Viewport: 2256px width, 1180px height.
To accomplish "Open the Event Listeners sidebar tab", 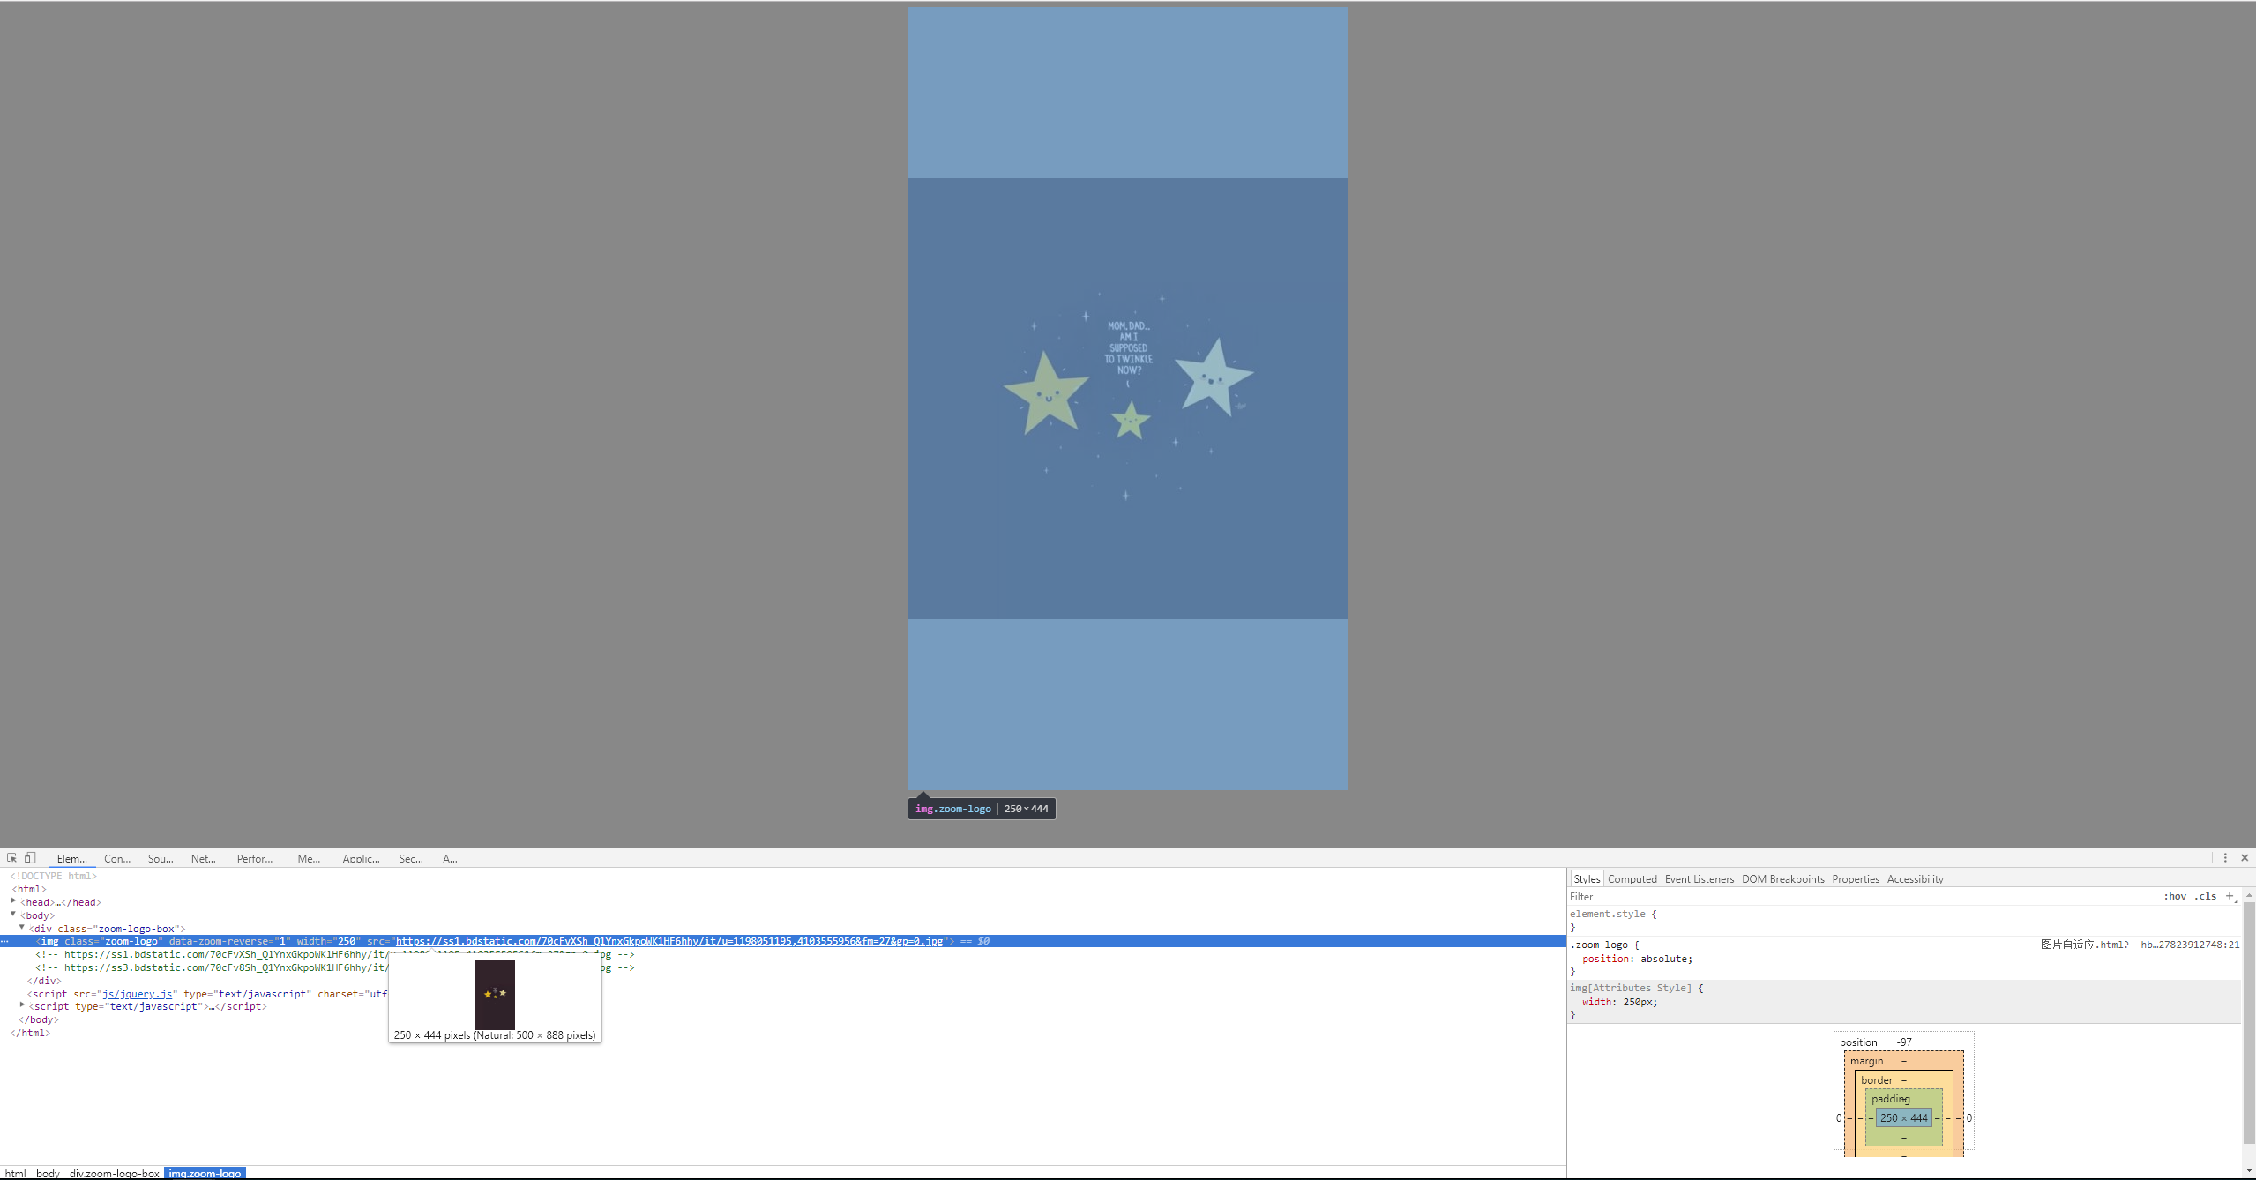I will coord(1699,878).
